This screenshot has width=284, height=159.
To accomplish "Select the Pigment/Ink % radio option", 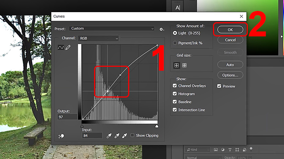I will pyautogui.click(x=175, y=43).
